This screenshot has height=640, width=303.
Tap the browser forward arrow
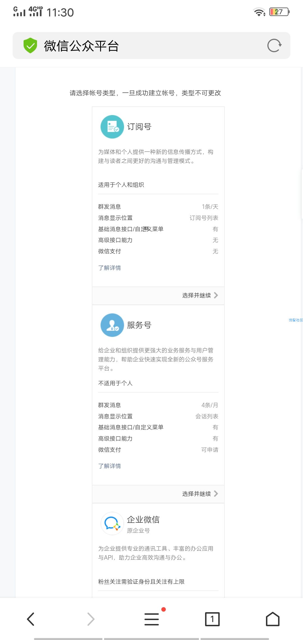tap(91, 619)
